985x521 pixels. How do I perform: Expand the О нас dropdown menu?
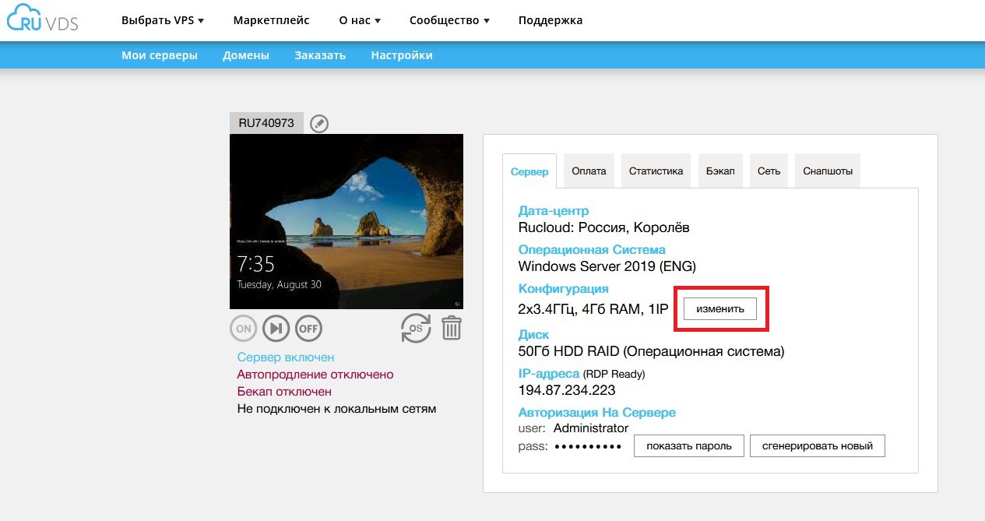coord(360,20)
